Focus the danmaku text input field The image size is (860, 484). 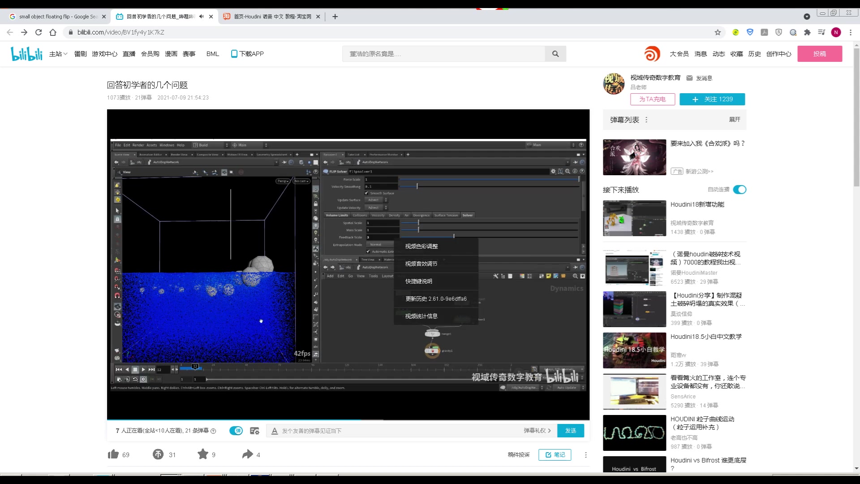(399, 431)
